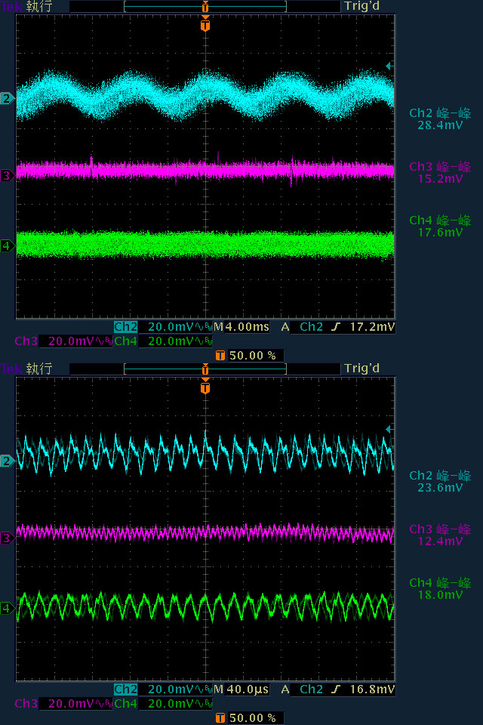Click the Tek logo above the 40.0µs capture
The image size is (483, 725).
[11, 369]
